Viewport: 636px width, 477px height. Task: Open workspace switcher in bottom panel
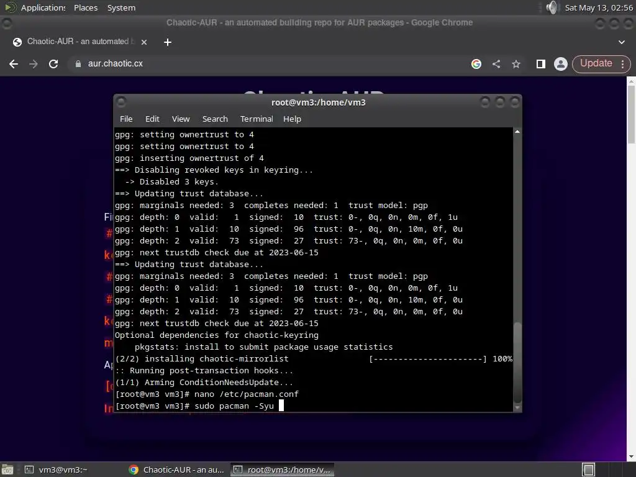[x=589, y=470]
